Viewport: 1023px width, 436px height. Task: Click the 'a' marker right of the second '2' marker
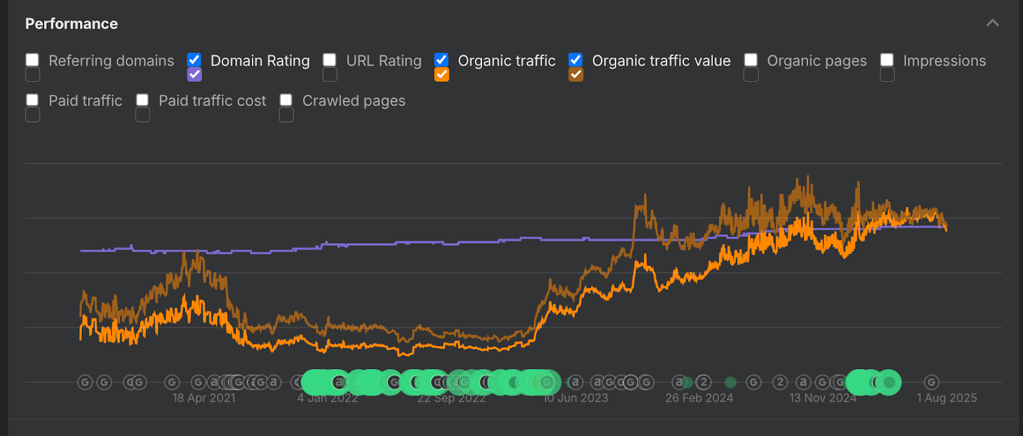(x=803, y=382)
